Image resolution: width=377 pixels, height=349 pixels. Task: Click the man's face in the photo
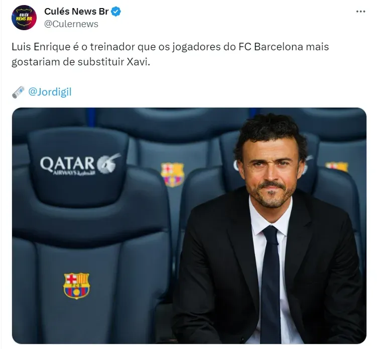pyautogui.click(x=271, y=173)
